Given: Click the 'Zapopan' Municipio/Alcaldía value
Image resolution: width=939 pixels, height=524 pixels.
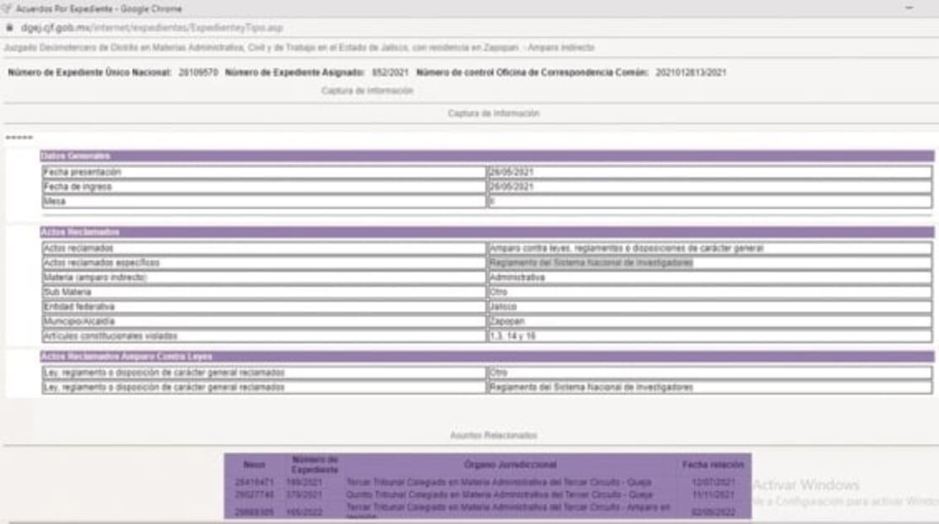Looking at the screenshot, I should pyautogui.click(x=591, y=323).
